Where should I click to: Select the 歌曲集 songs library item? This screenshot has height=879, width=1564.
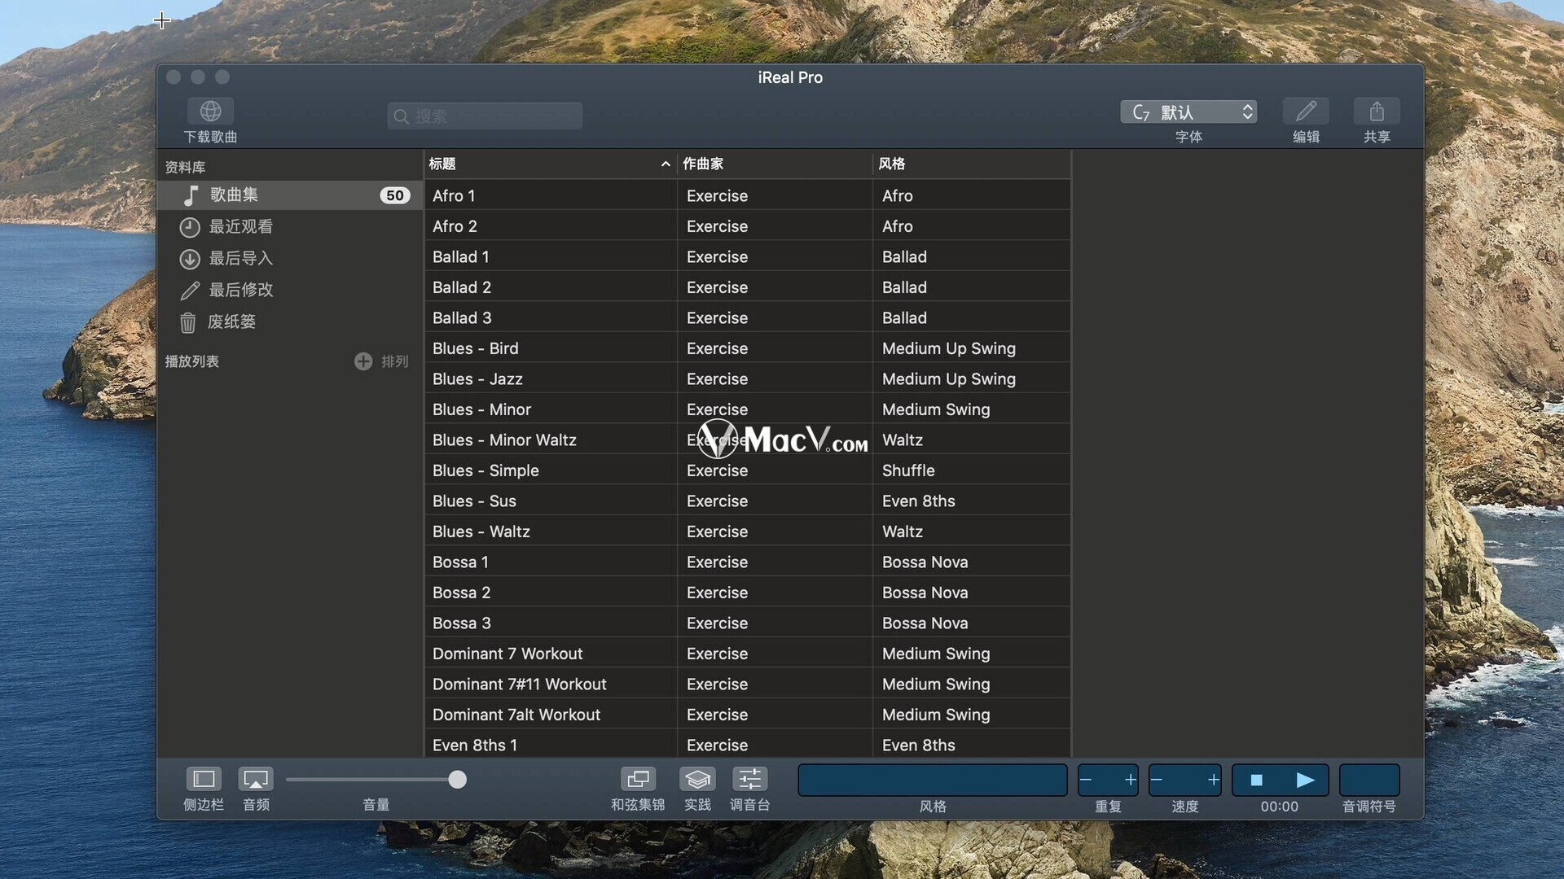coord(290,195)
